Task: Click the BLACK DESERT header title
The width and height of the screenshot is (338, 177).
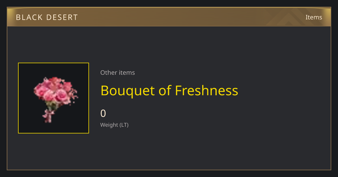Action: point(47,17)
